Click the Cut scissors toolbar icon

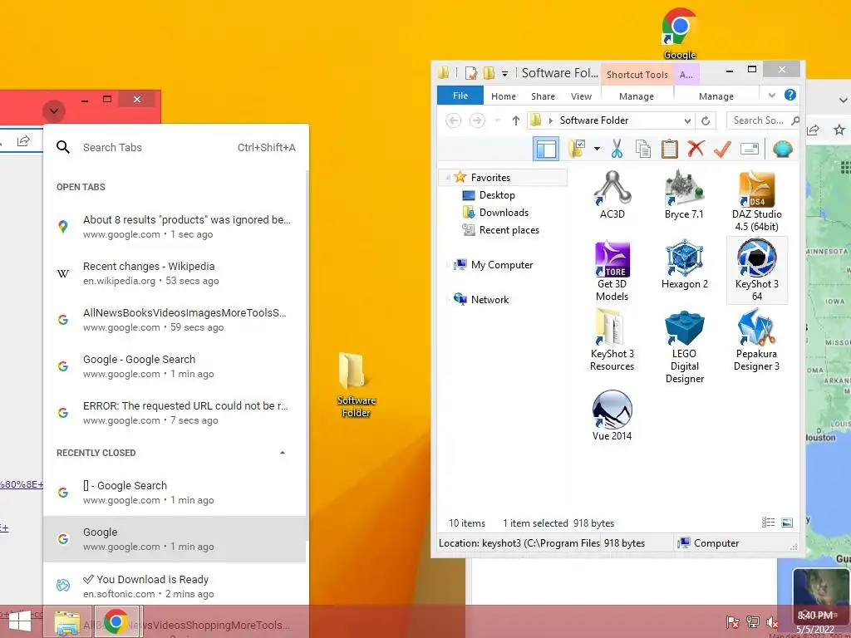617,149
